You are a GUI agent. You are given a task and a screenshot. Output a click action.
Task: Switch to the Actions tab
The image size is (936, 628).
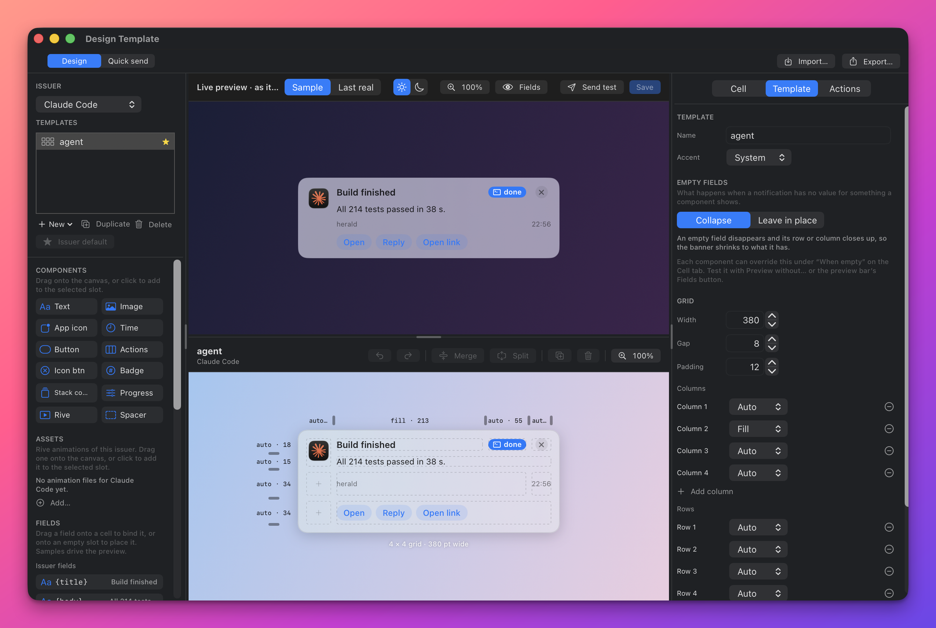point(844,89)
